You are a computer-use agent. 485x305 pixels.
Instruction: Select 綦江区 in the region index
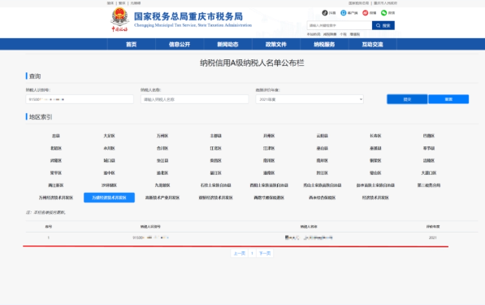click(x=215, y=173)
